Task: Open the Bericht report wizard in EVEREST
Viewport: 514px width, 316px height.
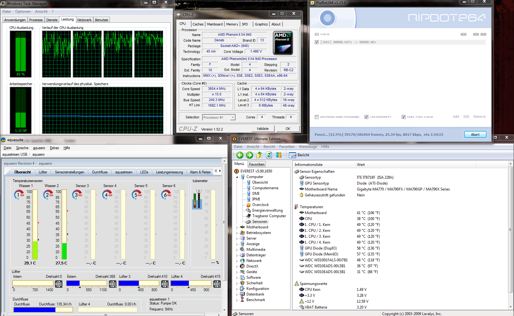Action: coord(299,155)
